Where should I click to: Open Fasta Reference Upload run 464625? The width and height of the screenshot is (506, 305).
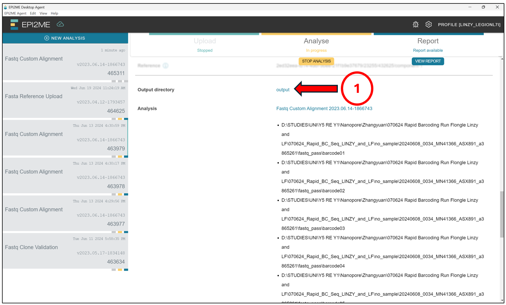click(65, 100)
